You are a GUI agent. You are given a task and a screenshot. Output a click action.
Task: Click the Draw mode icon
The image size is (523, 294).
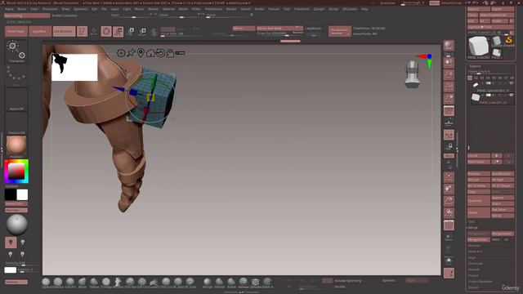(x=94, y=31)
